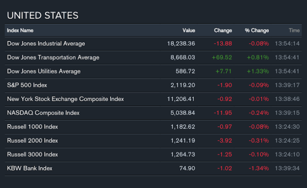Open KBW Bank Index
Screen dimensions: 307x188
[30, 168]
